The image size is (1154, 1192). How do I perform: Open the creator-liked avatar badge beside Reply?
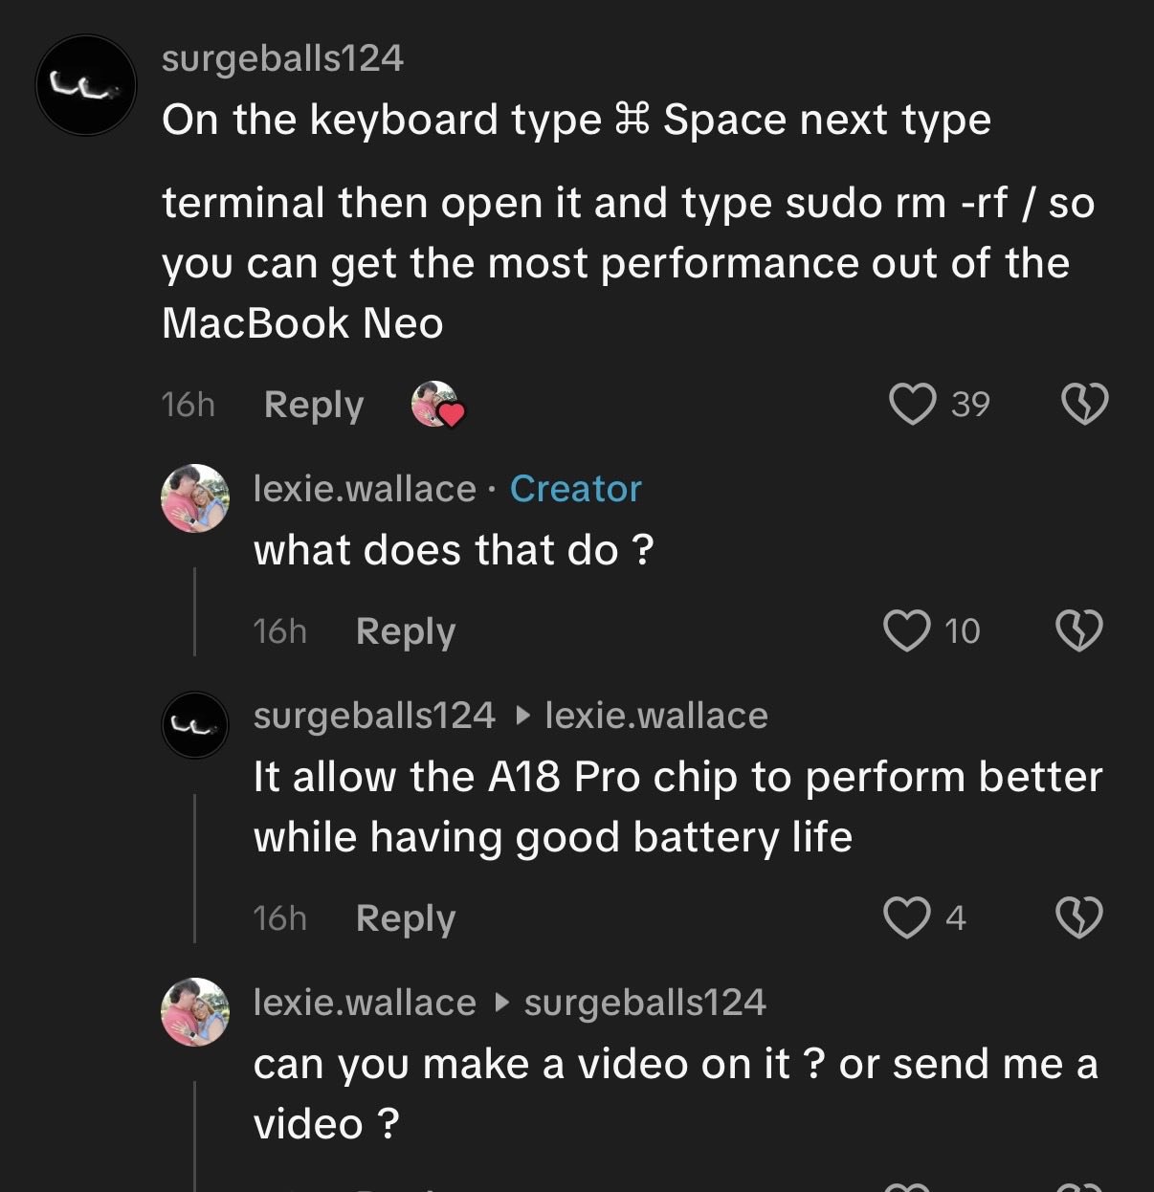(x=437, y=405)
